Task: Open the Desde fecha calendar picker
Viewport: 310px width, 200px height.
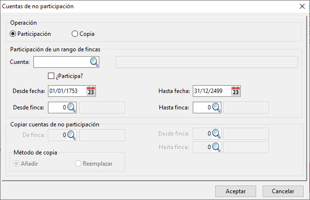Action: pos(91,91)
